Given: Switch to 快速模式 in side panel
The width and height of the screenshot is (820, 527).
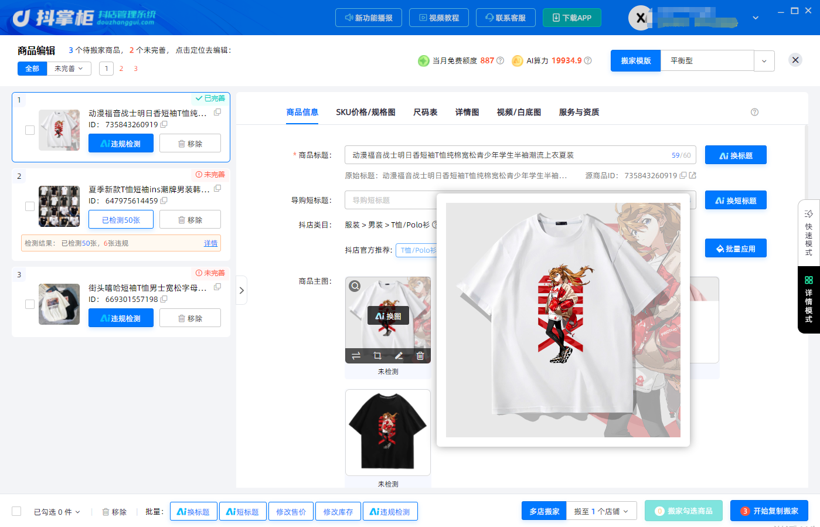Looking at the screenshot, I should point(809,233).
